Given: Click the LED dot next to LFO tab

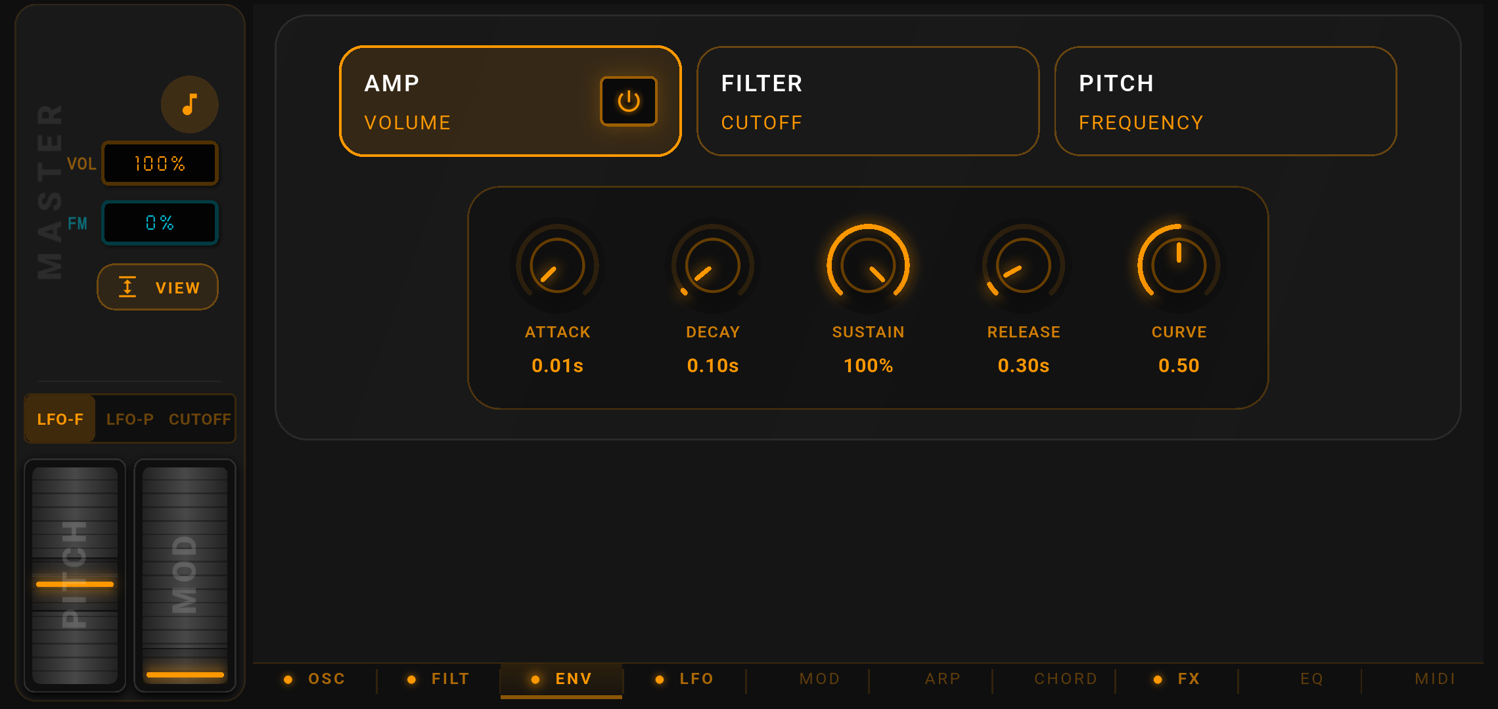Looking at the screenshot, I should pyautogui.click(x=660, y=679).
